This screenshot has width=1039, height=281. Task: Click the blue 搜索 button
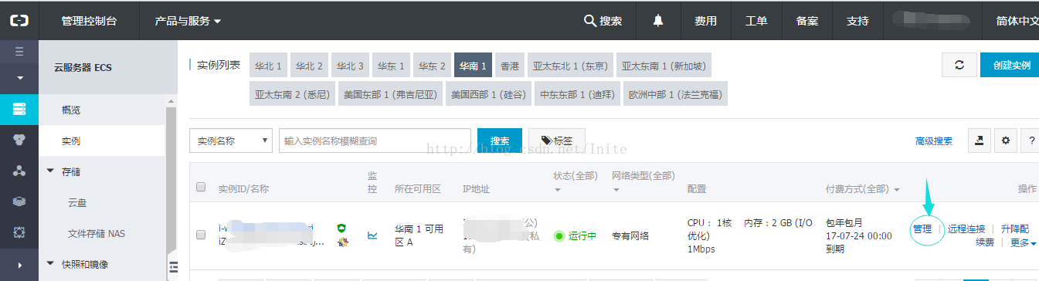[500, 140]
